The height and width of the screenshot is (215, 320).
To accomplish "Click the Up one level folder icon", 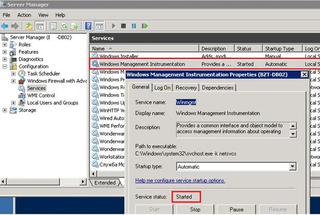I will click(29, 26).
